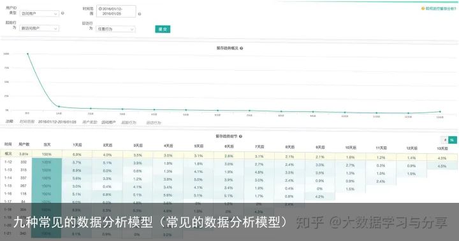Click the date range field 2016/01/12-2016/01/25
Image resolution: width=459 pixels, height=241 pixels.
(116, 11)
